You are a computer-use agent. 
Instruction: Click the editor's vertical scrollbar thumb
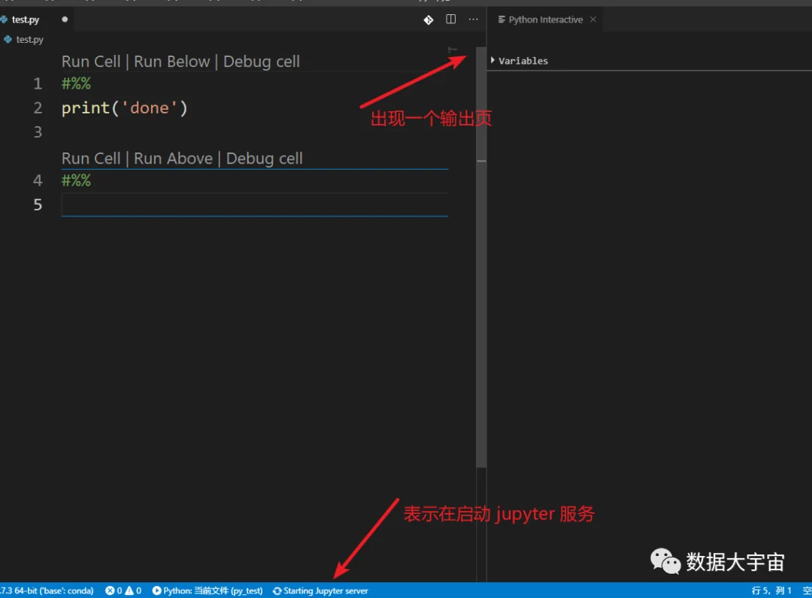pos(481,257)
